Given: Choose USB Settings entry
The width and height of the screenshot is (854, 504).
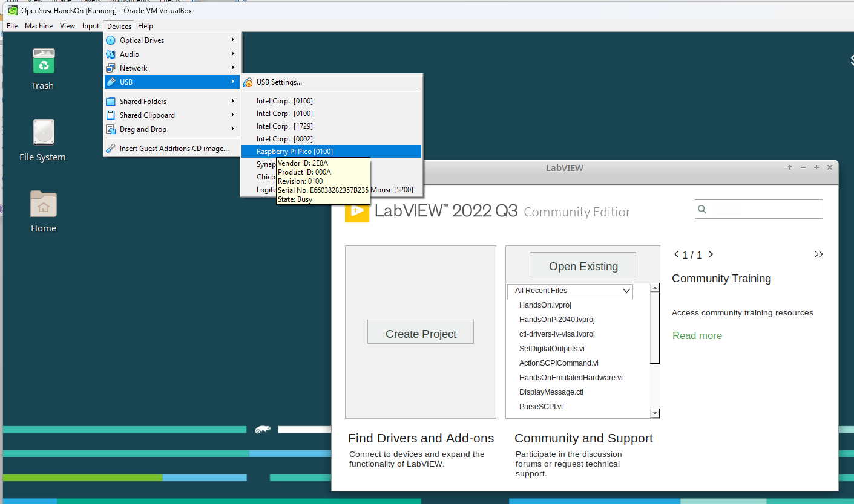Looking at the screenshot, I should [331, 82].
